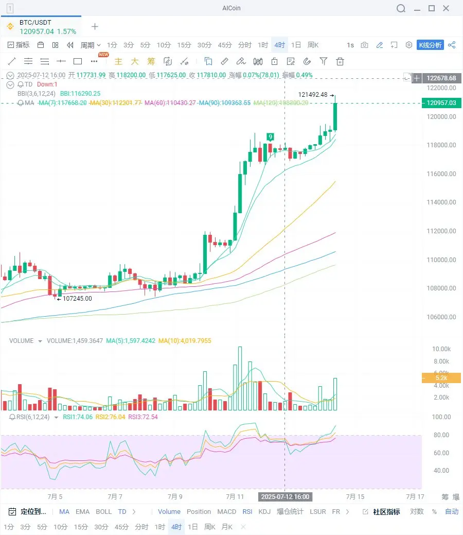Click the 大 indicator icon
463x535 pixels.
coord(135,61)
